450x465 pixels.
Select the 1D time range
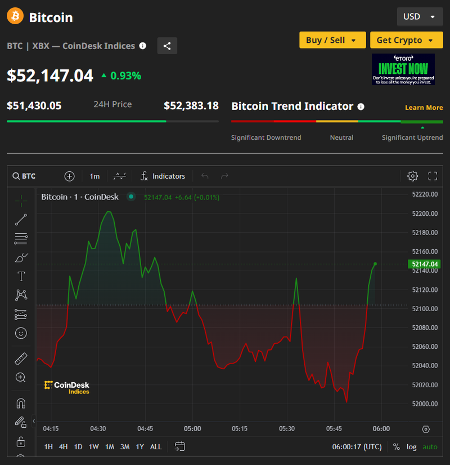[78, 446]
